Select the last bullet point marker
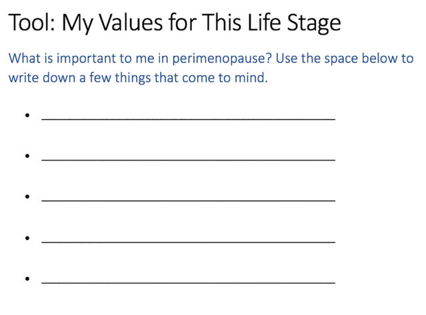 click(27, 279)
